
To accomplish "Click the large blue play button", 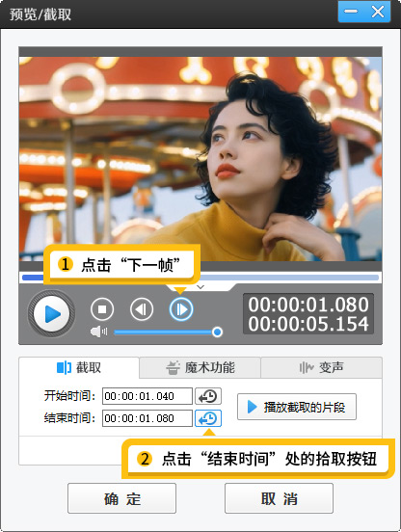I will pyautogui.click(x=51, y=314).
